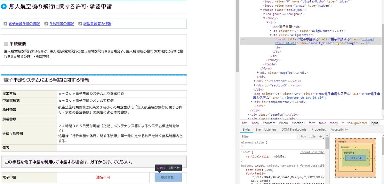384x184 pixels.
Task: Select the html breadcrumb
Action: pos(245,123)
